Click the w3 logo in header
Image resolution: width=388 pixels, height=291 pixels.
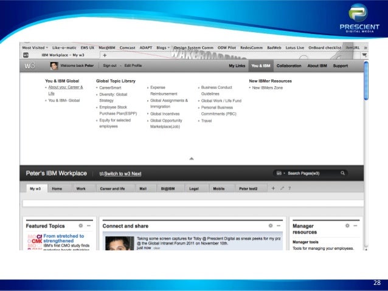point(30,66)
